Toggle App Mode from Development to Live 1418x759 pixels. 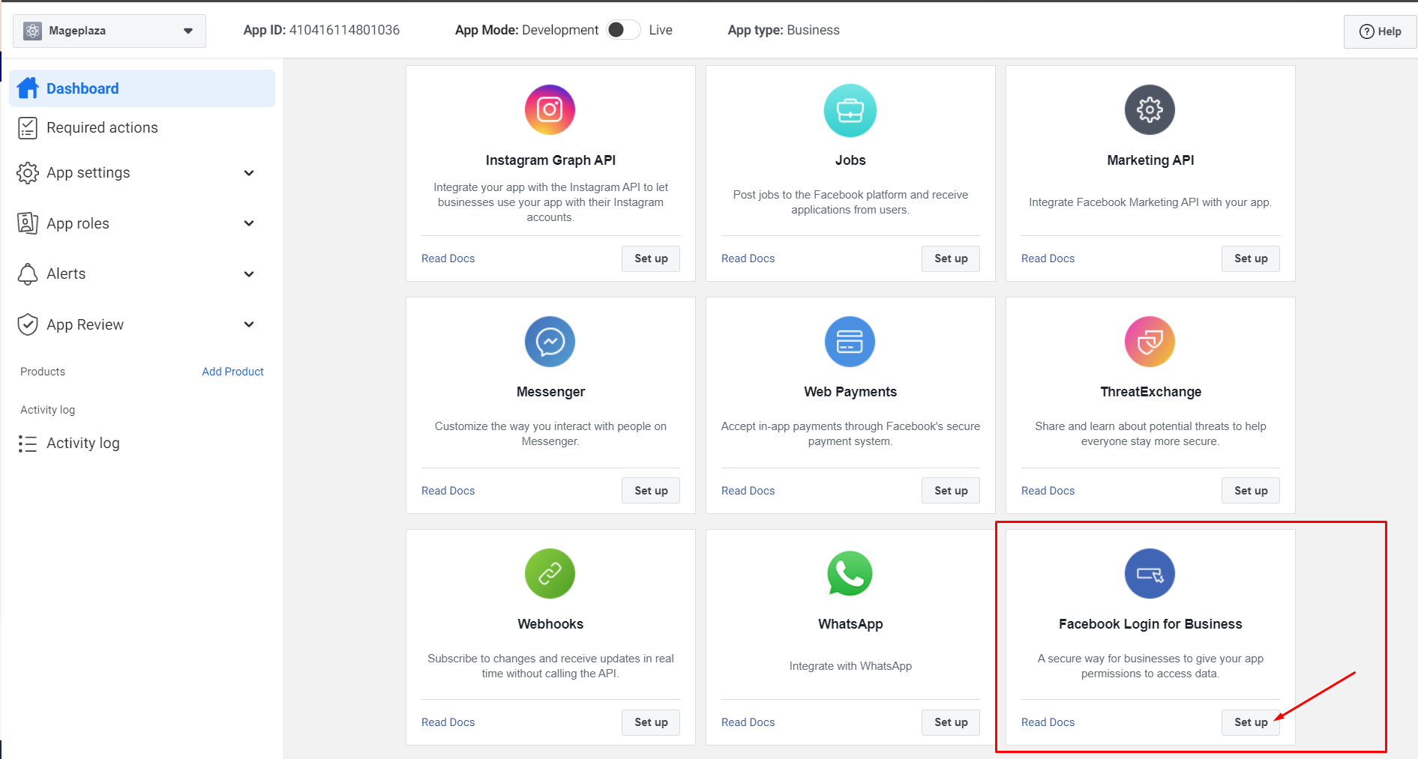tap(623, 30)
